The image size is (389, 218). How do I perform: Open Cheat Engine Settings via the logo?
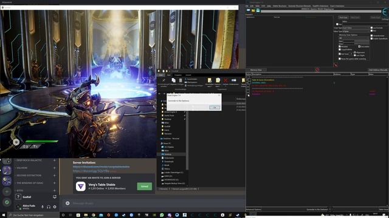coord(385,12)
